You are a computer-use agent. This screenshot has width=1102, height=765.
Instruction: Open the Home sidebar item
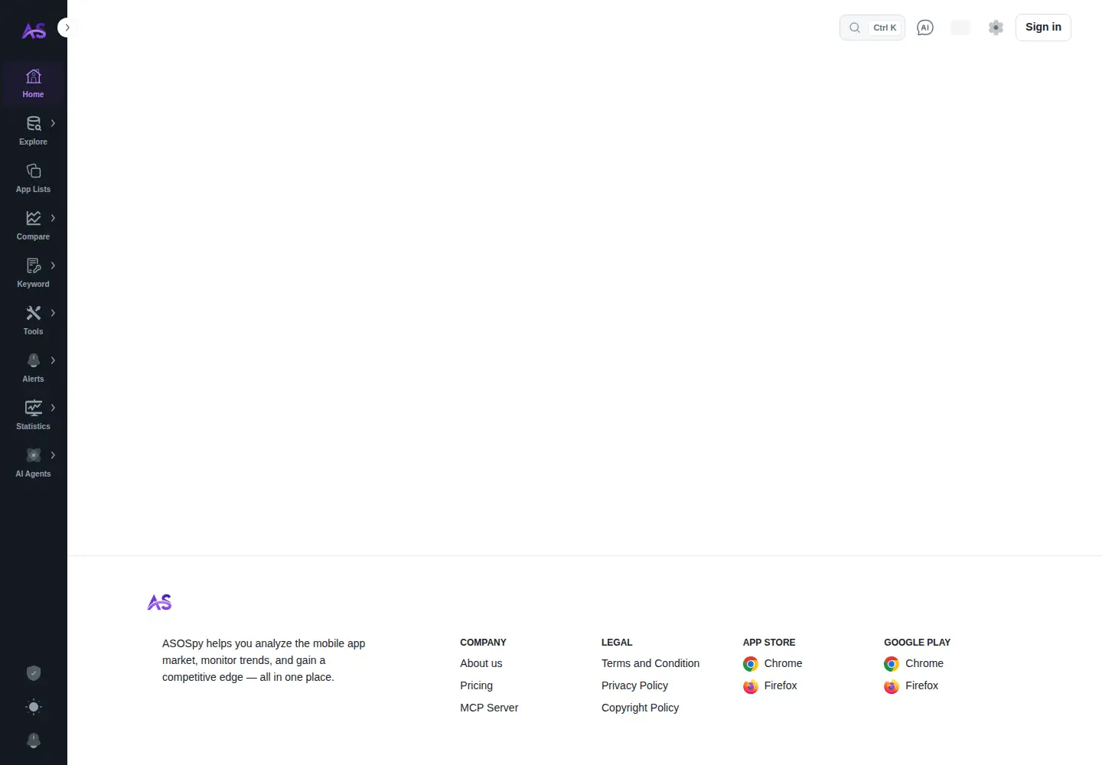coord(33,83)
